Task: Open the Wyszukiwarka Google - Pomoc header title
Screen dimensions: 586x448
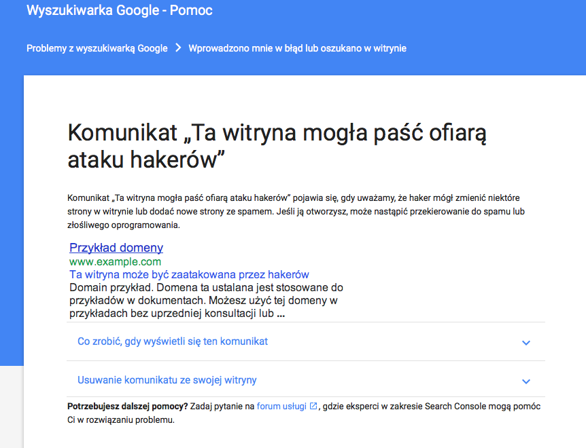Action: (120, 10)
